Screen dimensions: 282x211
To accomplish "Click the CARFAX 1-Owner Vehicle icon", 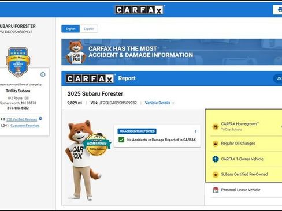I will [x=216, y=159].
